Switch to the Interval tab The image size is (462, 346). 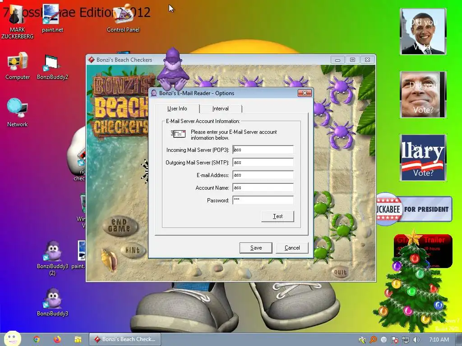tap(220, 109)
